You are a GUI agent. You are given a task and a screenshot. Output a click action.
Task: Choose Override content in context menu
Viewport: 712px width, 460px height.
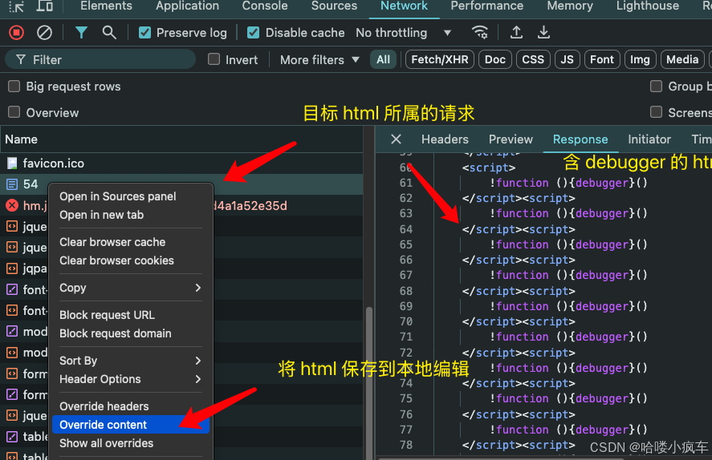131,425
